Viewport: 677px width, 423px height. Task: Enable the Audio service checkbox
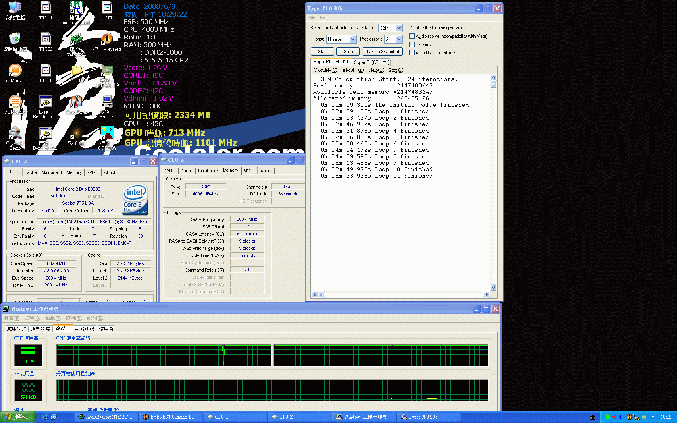coord(412,36)
